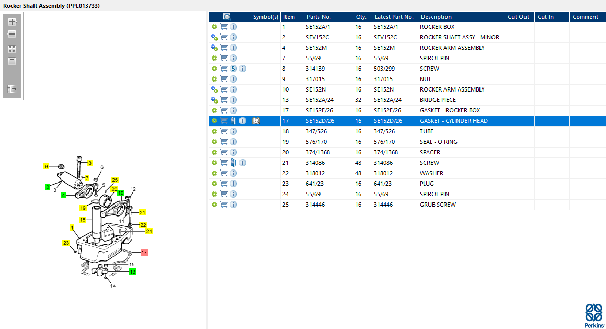Add BRIDGE PIECE to cart

click(x=224, y=100)
